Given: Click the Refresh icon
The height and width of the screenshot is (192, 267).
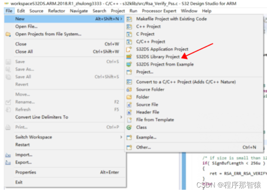Looking at the screenshot, I should coord(8,110).
